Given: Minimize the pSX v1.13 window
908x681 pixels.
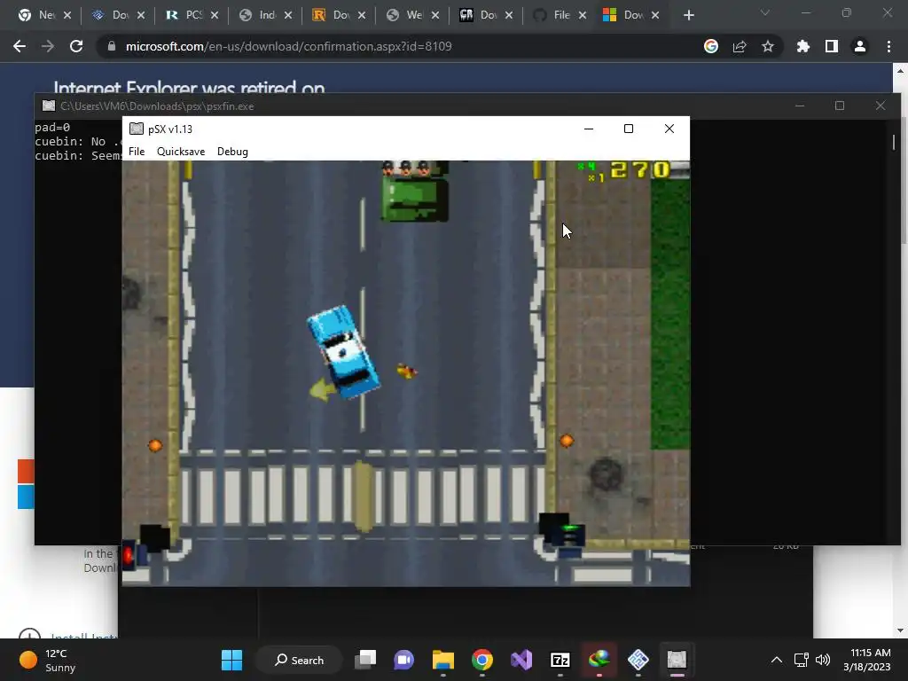Looking at the screenshot, I should click(x=589, y=129).
